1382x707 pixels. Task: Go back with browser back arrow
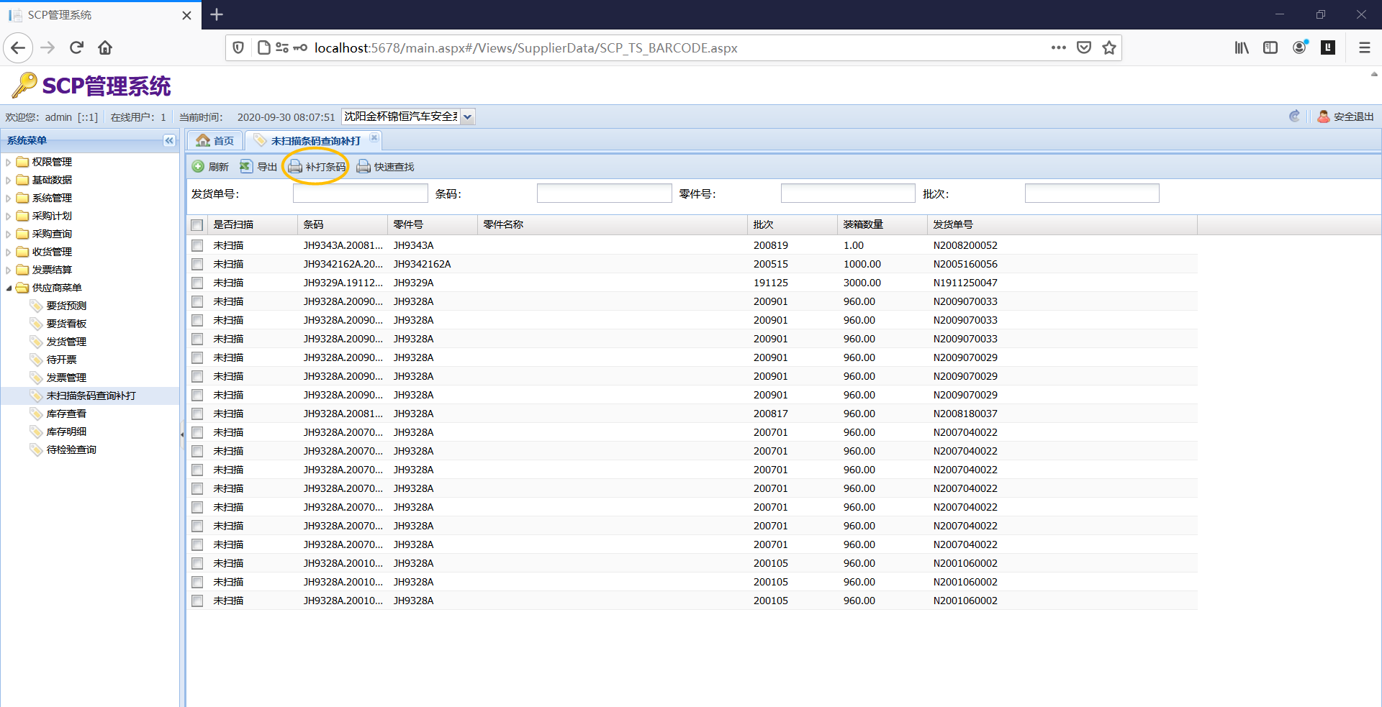(19, 47)
